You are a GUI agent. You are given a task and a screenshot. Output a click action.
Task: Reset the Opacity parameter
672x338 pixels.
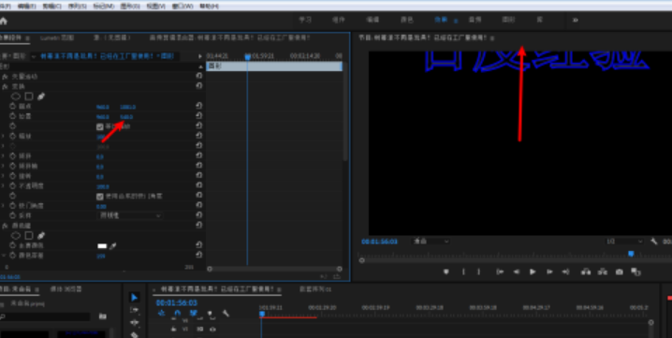[199, 185]
